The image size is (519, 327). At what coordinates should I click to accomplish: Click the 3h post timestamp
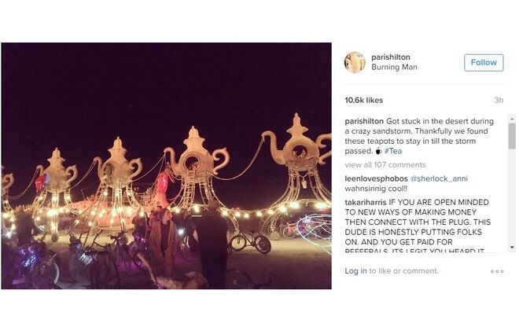coord(498,101)
